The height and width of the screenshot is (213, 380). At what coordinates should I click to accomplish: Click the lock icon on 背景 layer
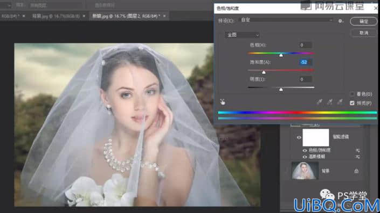pyautogui.click(x=356, y=171)
